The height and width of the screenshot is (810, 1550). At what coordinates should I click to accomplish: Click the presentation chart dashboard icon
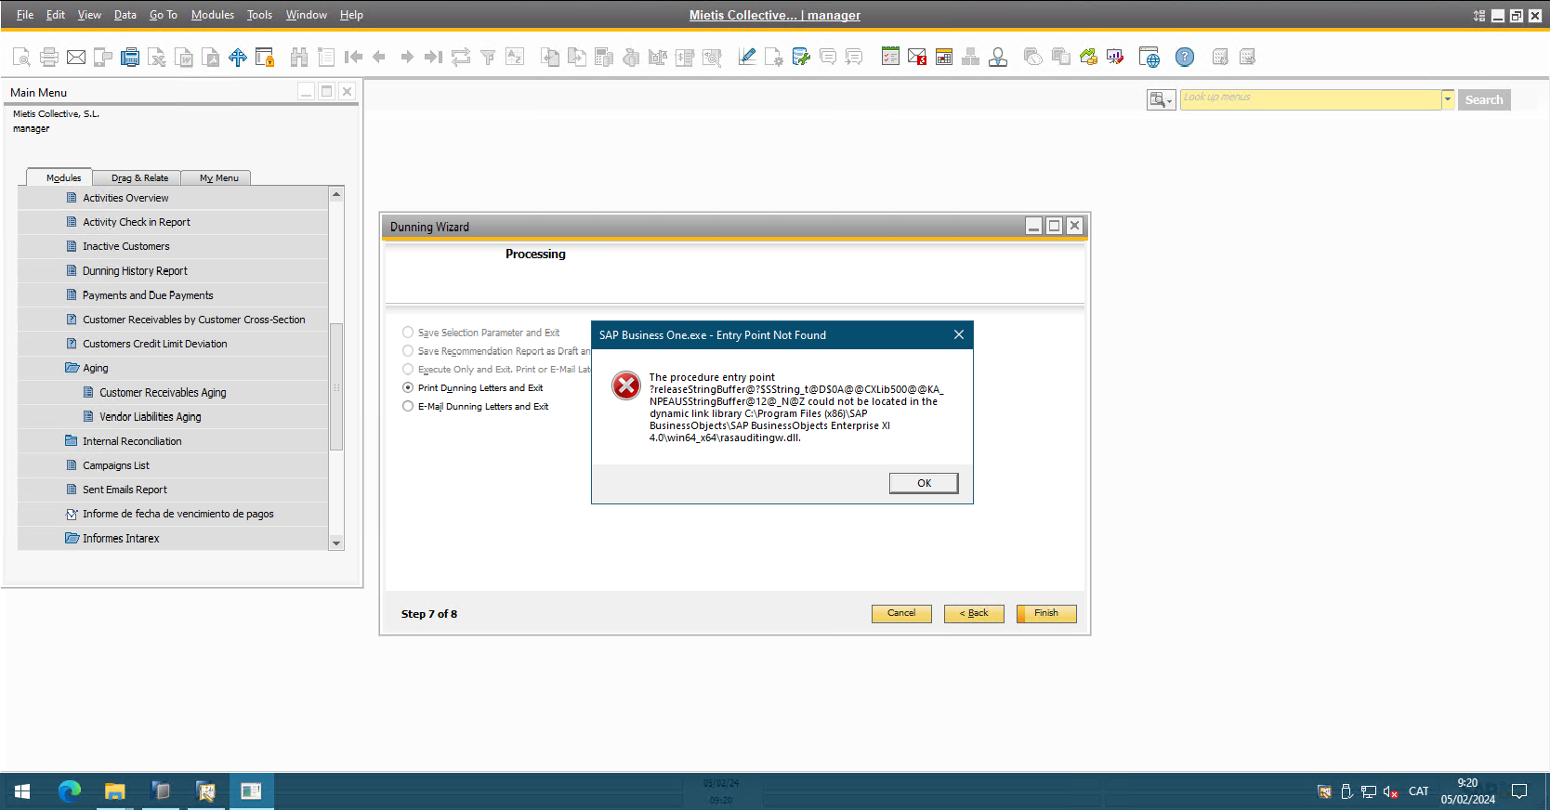[1115, 58]
